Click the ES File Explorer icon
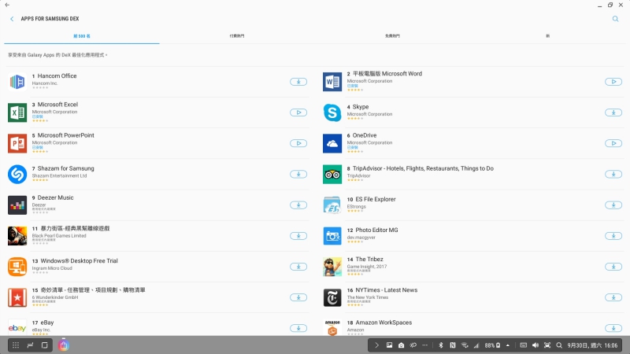Screen dimensions: 630x354 [x=332, y=205]
